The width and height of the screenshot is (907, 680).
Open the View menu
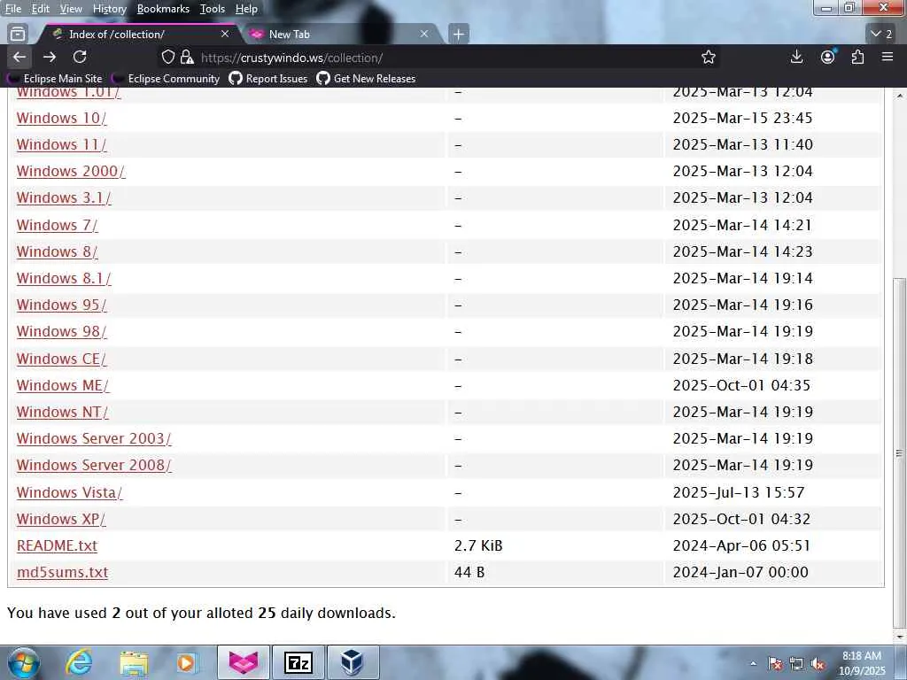pyautogui.click(x=71, y=9)
